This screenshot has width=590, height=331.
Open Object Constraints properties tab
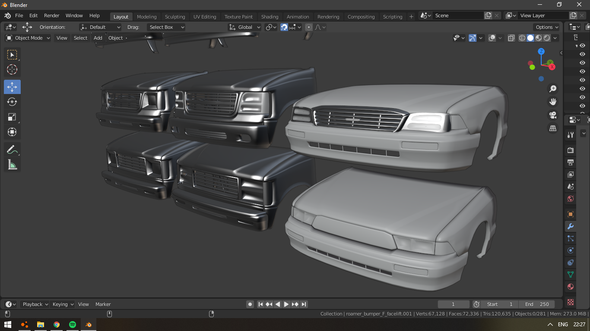click(x=571, y=262)
